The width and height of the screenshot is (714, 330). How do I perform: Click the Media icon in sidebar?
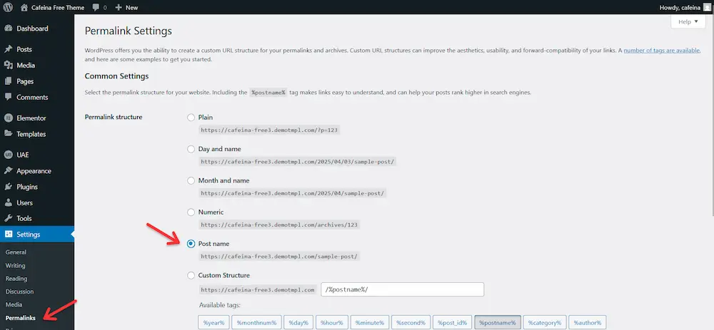pyautogui.click(x=8, y=65)
